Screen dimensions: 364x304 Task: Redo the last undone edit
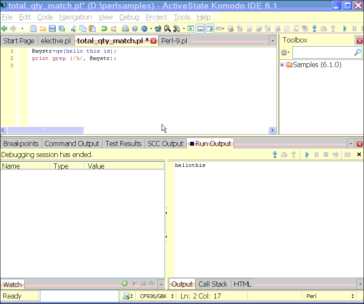click(113, 28)
